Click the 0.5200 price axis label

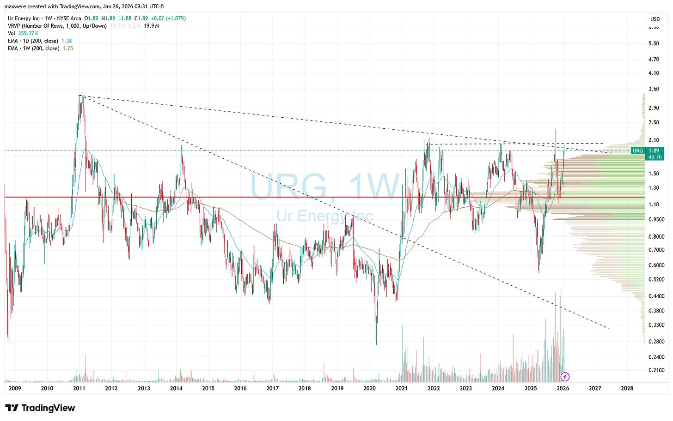click(656, 279)
